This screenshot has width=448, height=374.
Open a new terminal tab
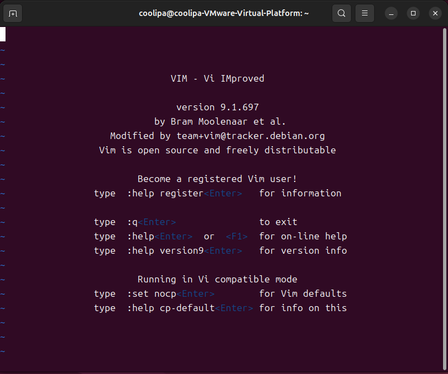(x=13, y=13)
